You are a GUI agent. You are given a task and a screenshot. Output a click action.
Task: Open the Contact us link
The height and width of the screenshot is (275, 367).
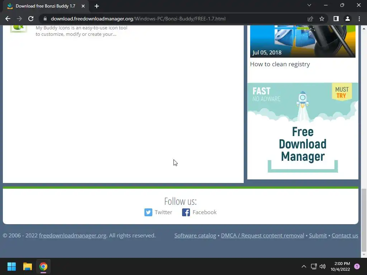[x=345, y=236]
